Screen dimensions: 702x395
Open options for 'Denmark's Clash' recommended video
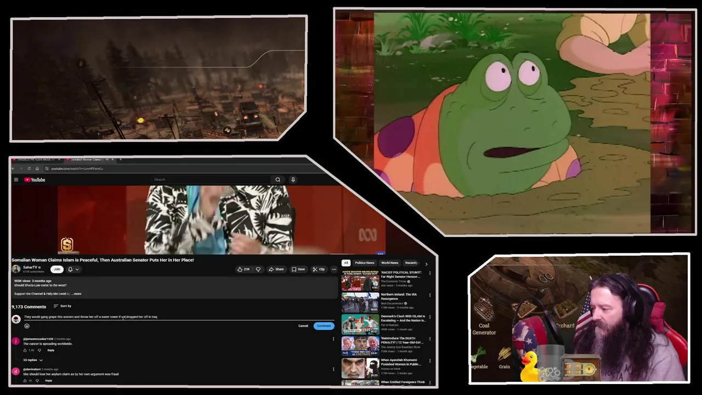point(429,317)
